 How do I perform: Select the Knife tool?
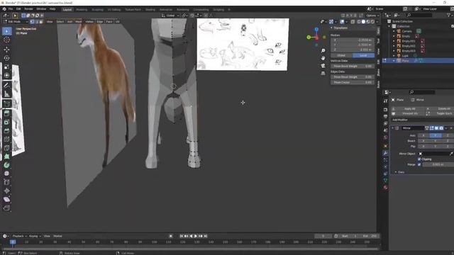[7, 148]
